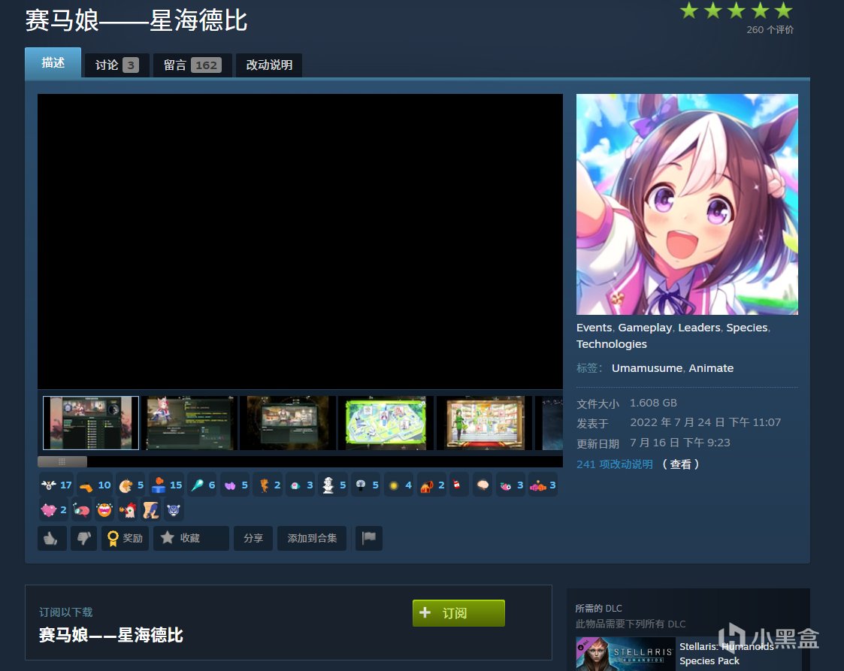The height and width of the screenshot is (671, 844).
Task: Click the Species category tag
Action: point(746,327)
